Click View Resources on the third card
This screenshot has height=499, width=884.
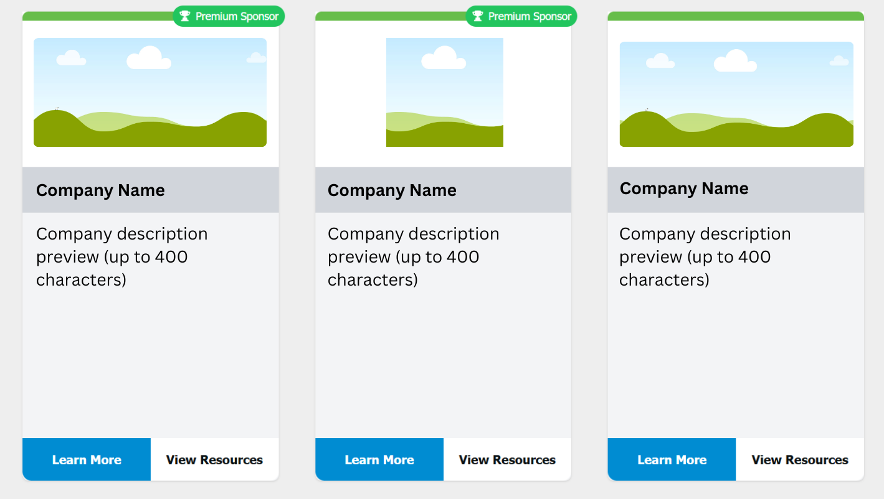pos(800,460)
